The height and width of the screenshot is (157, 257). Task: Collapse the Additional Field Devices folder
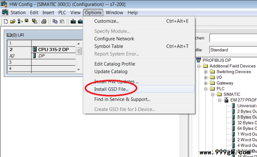coord(199,66)
